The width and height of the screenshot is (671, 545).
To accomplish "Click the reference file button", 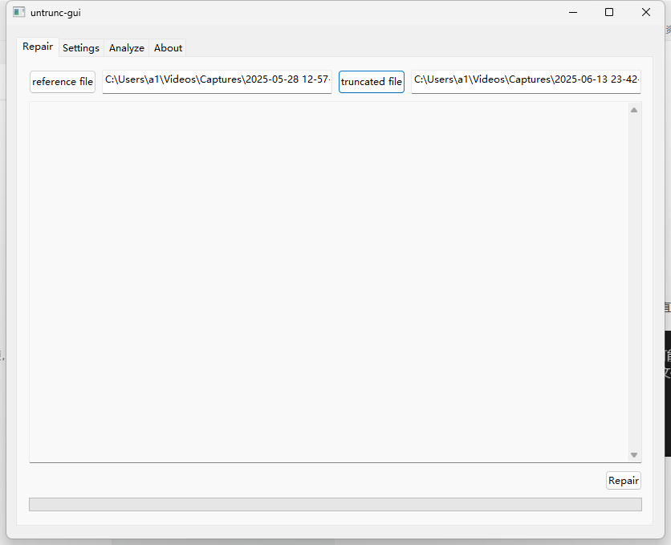I will 63,82.
